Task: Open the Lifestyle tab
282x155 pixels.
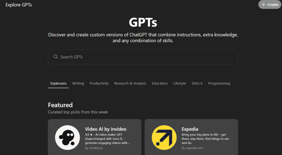Action: 180,84
